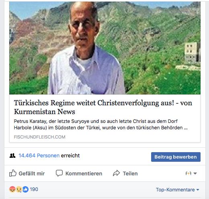The width and height of the screenshot is (209, 199).
Task: Open the post-as identity selector dropdown
Action: tap(191, 173)
